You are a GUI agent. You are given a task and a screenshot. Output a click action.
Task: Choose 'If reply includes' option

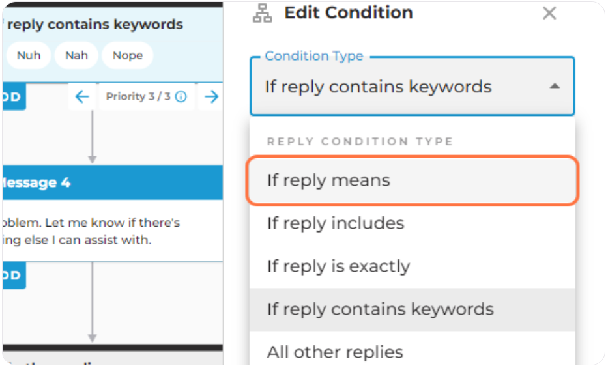(x=413, y=223)
